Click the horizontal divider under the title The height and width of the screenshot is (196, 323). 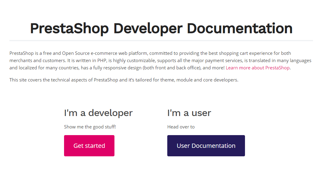click(x=161, y=39)
